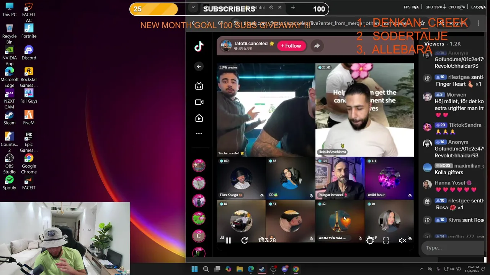Open Rastgar Ismaeeli guest tile
Image resolution: width=490 pixels, height=275 pixels.
340,178
